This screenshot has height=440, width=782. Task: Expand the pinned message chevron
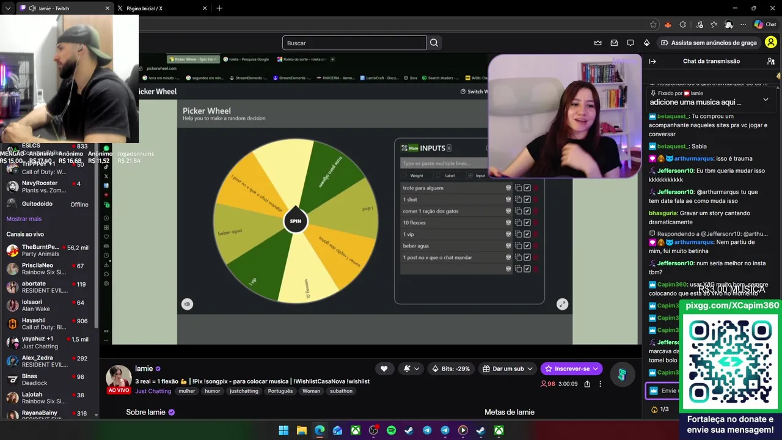click(766, 99)
